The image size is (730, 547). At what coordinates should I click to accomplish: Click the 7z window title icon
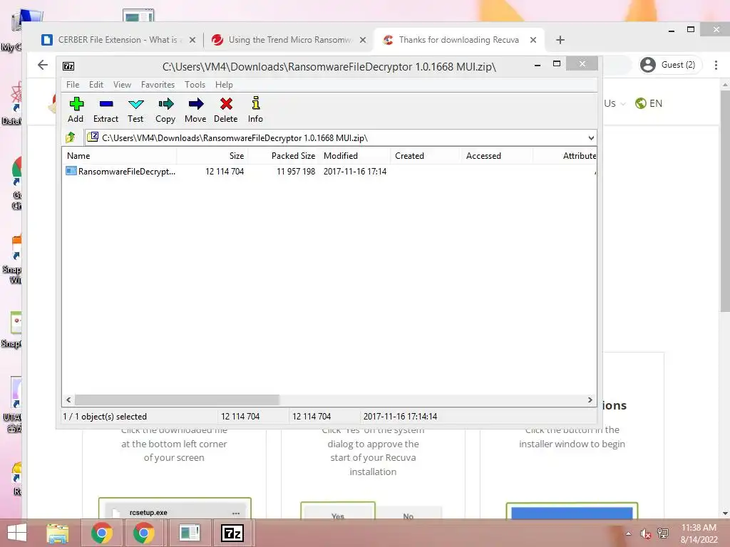click(68, 66)
